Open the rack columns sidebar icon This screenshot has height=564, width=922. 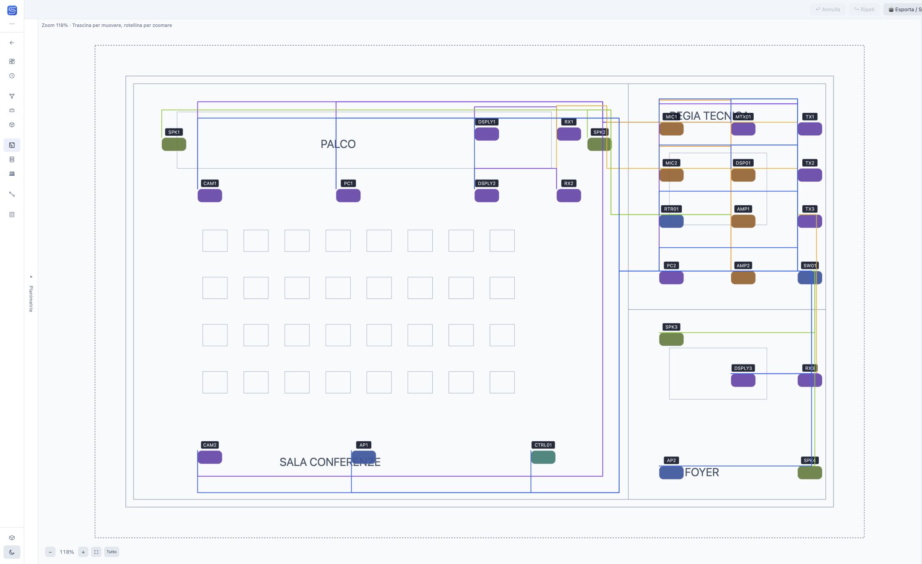tap(12, 174)
